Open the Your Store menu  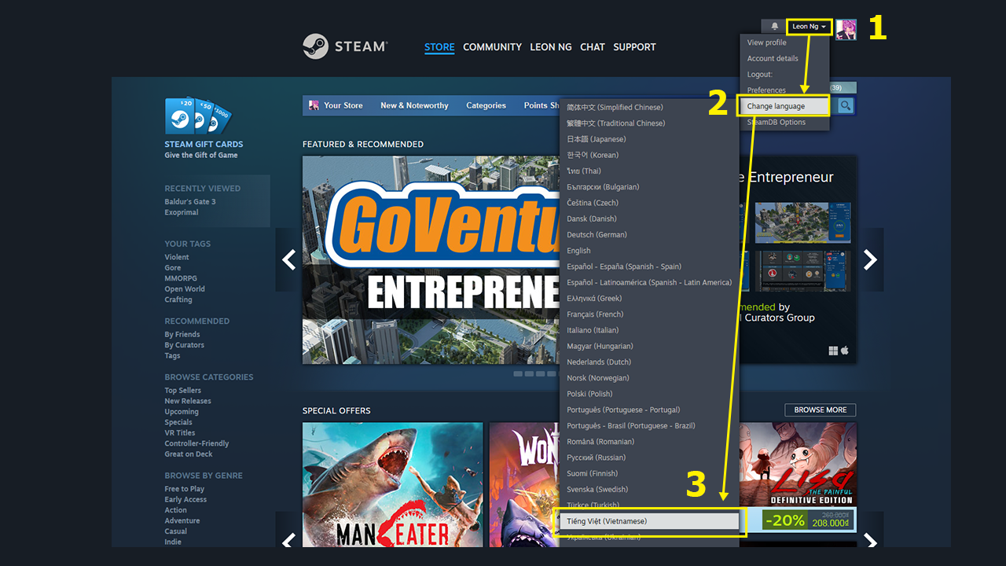click(343, 105)
